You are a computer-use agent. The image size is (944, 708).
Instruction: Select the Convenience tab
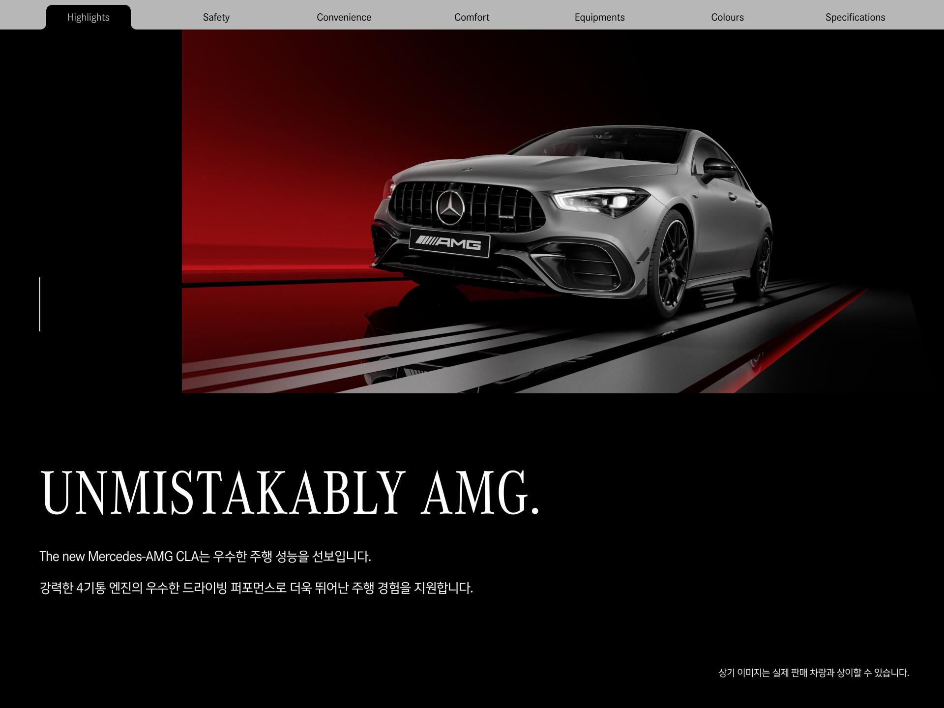pos(344,17)
